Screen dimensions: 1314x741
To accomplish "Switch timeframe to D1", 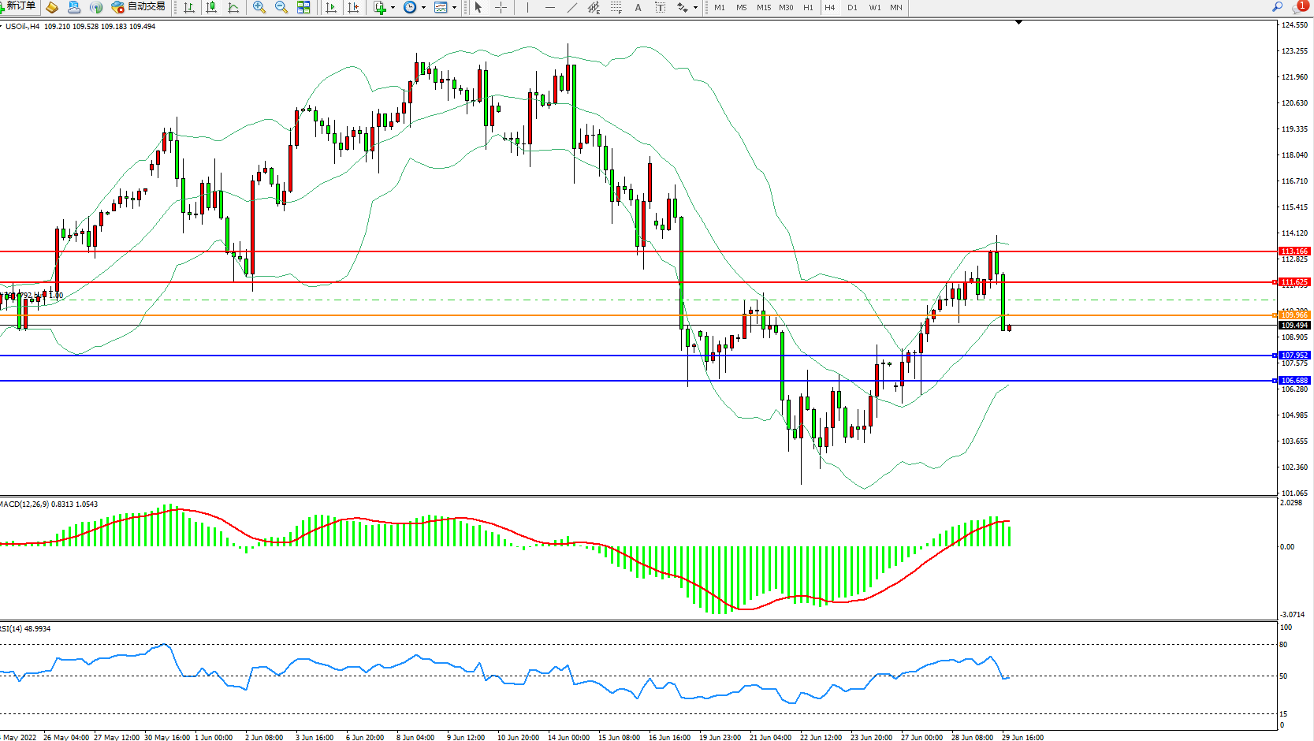I will pyautogui.click(x=852, y=7).
